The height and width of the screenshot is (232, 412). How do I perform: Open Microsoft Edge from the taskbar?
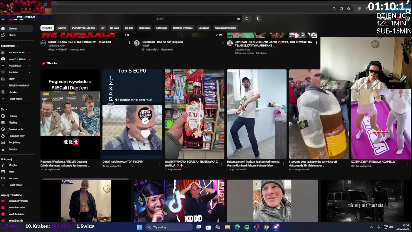click(x=237, y=227)
